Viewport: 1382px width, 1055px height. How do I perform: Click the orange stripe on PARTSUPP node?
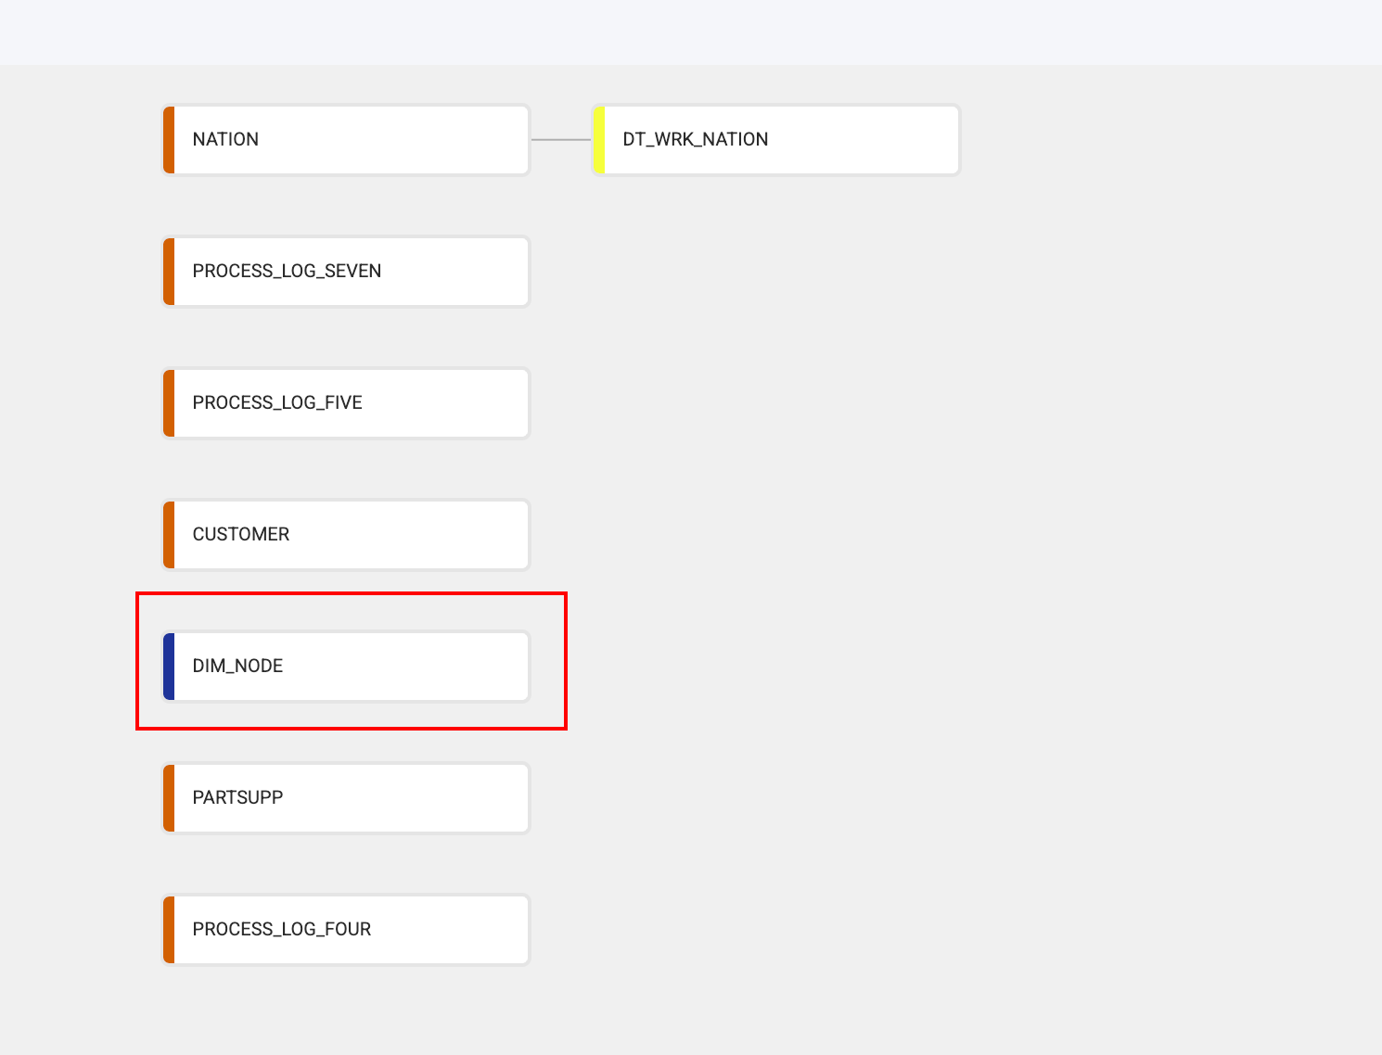point(169,798)
